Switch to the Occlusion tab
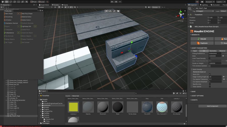The height and width of the screenshot is (127, 227). tap(215, 5)
